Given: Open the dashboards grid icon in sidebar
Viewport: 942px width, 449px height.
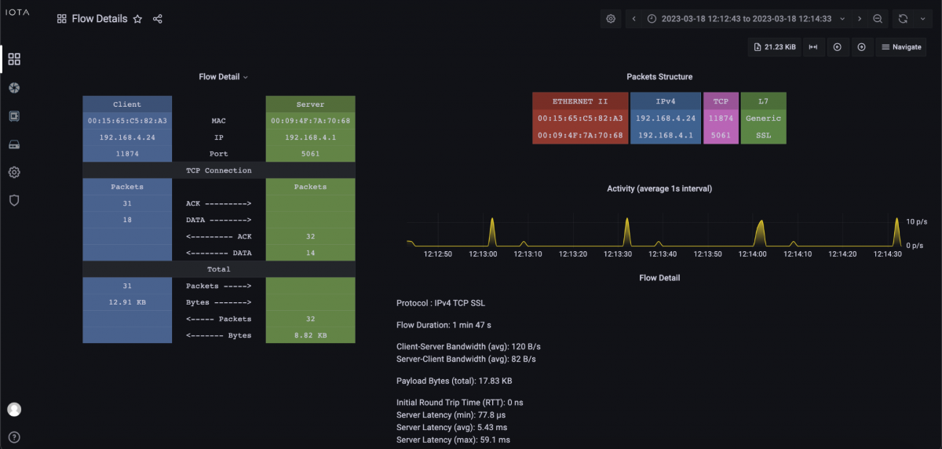Looking at the screenshot, I should [x=14, y=59].
